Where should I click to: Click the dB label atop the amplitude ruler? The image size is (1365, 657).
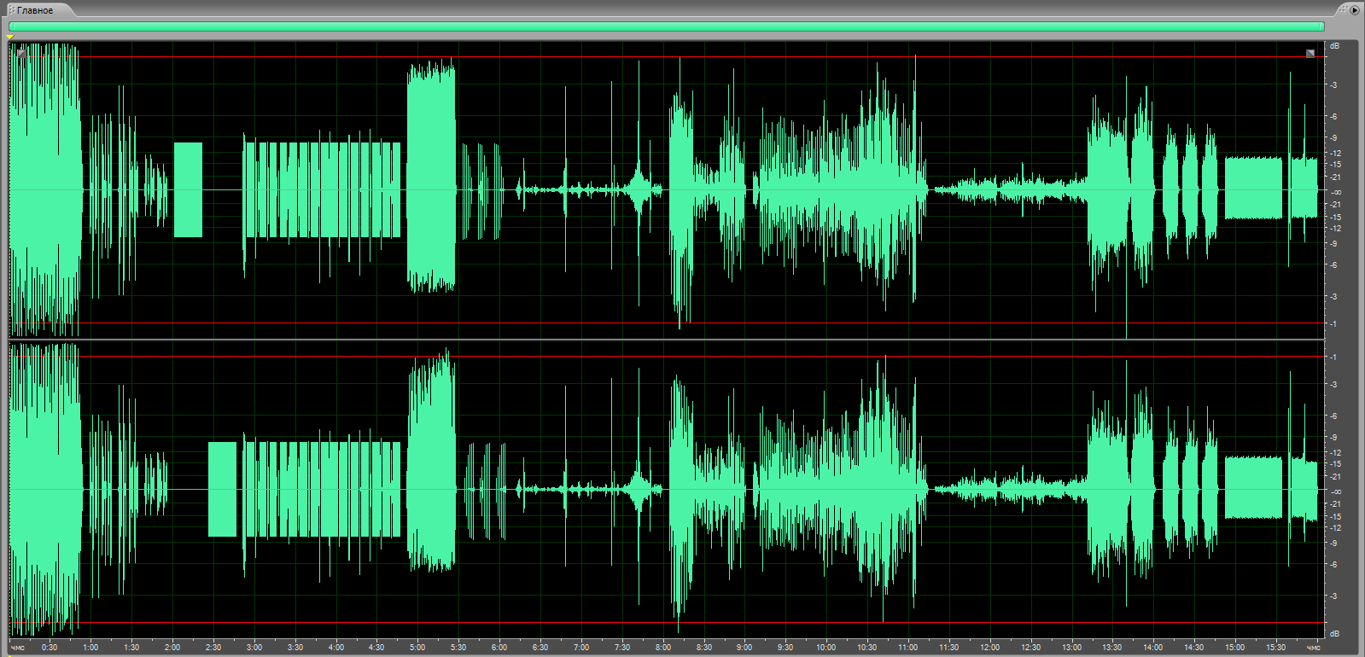pos(1334,45)
